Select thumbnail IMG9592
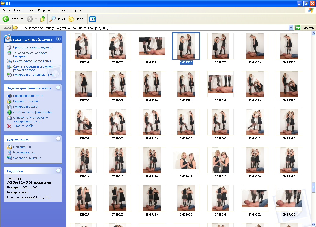This screenshot has width=316, height=227. click(221, 84)
